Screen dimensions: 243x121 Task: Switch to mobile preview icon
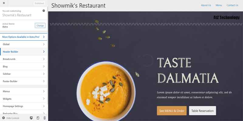click(x=45, y=118)
